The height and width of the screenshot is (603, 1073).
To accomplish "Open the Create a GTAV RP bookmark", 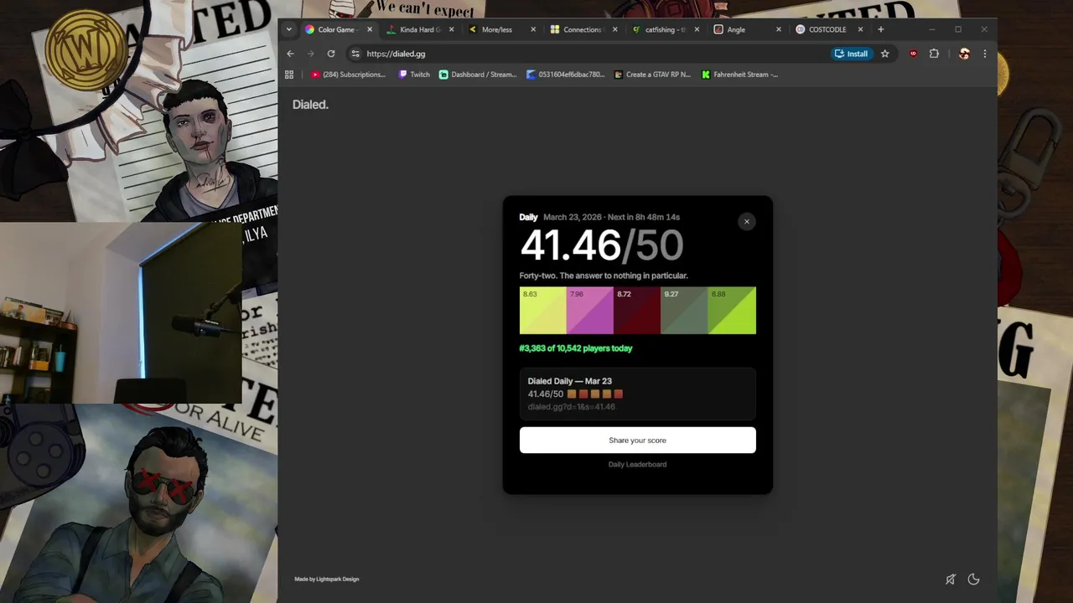I will [652, 75].
